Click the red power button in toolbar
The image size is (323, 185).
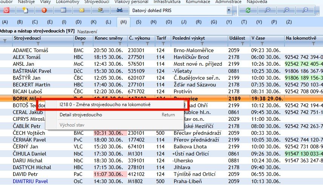[x=7, y=10]
